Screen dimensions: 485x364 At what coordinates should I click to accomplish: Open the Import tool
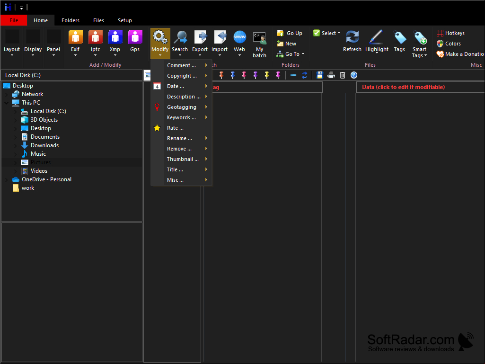click(220, 43)
